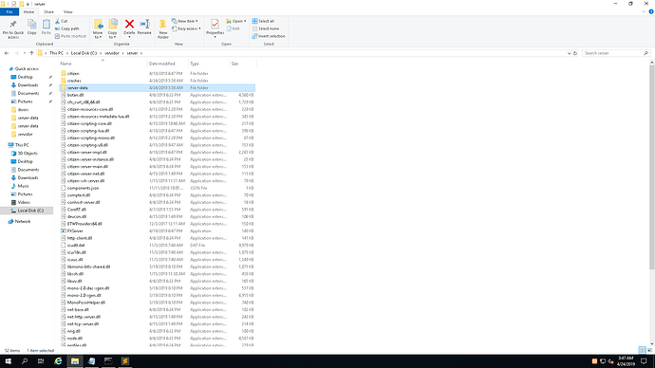The width and height of the screenshot is (655, 368).
Task: Click the Delete icon in the ribbon
Action: [129, 28]
